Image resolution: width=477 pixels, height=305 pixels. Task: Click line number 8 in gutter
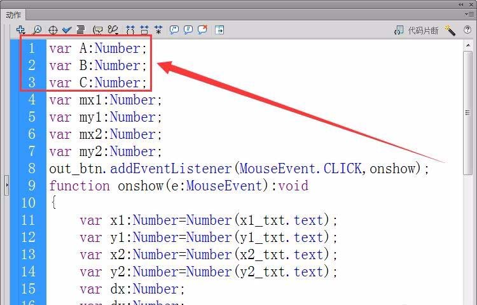[32, 169]
